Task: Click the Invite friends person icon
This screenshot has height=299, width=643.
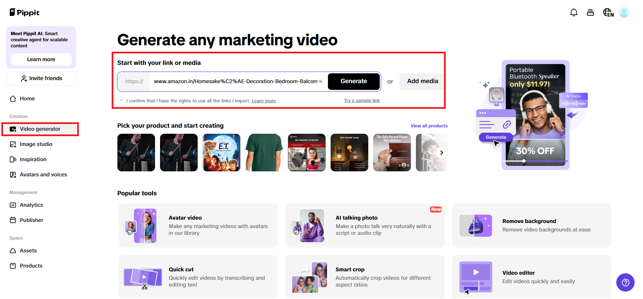Action: (x=24, y=78)
